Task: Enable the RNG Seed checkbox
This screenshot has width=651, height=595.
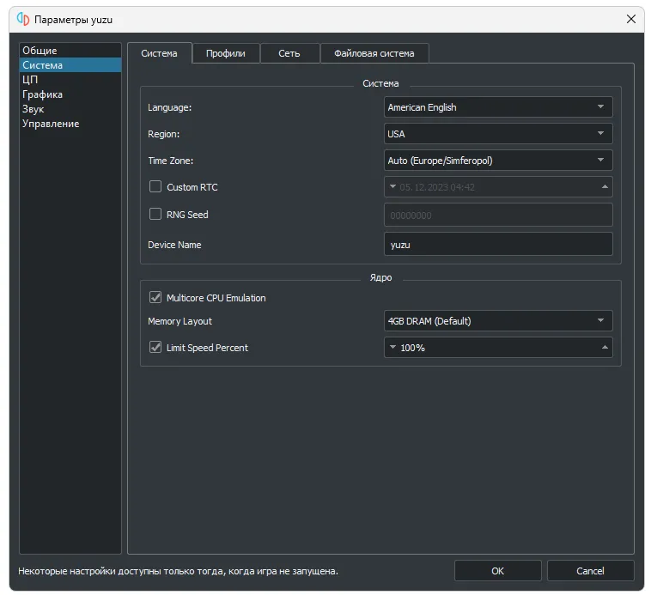Action: pyautogui.click(x=155, y=214)
